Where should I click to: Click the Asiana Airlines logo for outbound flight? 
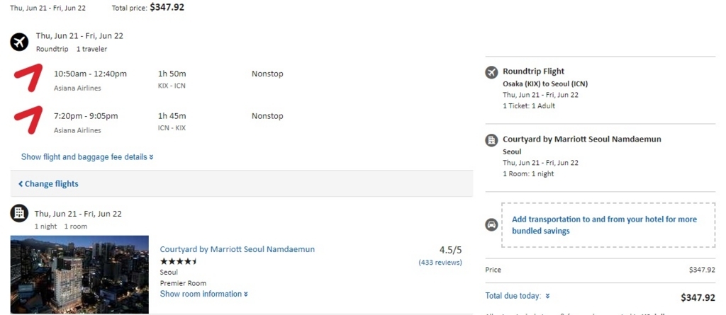click(28, 78)
